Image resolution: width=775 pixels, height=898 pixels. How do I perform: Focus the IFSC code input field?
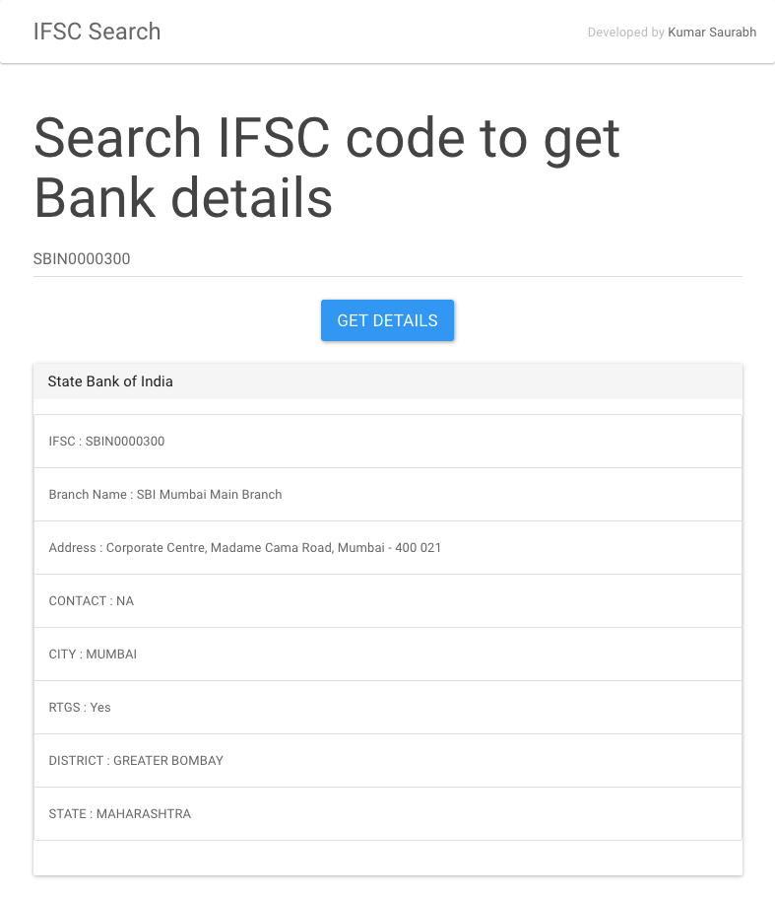point(388,259)
